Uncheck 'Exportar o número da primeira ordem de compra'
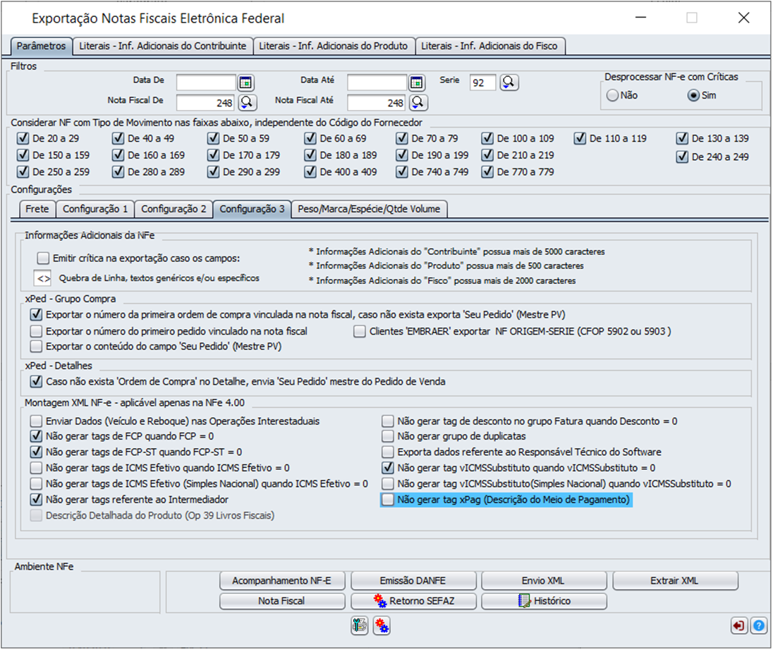This screenshot has width=773, height=651. pos(36,315)
